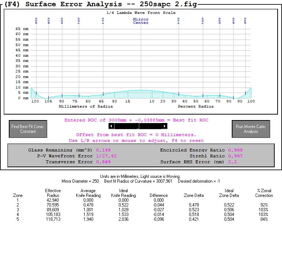Click the Mirror Diameter = 250 text

coord(80,181)
